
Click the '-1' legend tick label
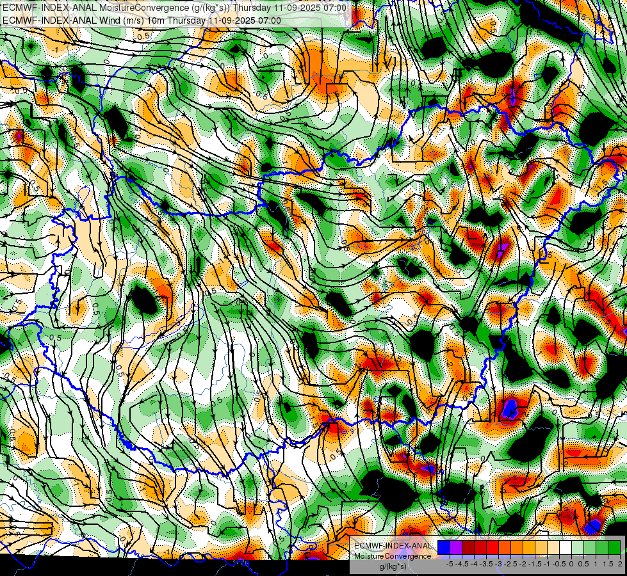(547, 564)
